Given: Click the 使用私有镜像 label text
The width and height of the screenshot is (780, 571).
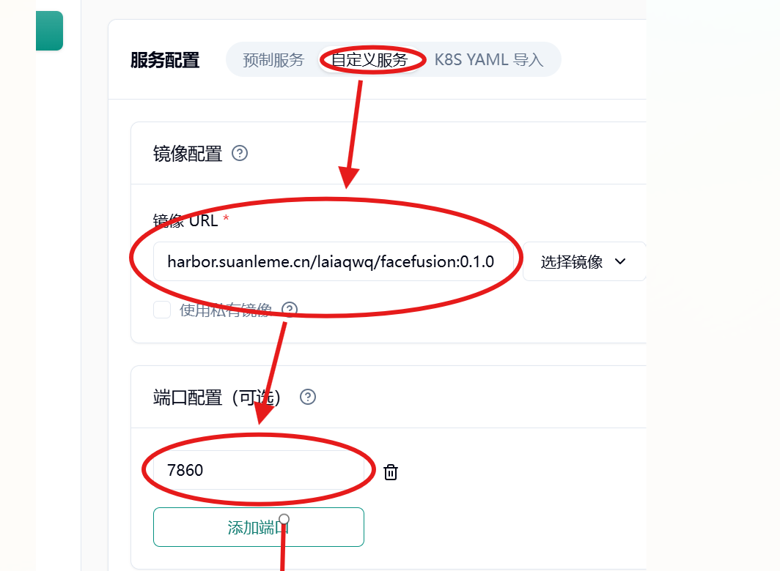Looking at the screenshot, I should [226, 310].
